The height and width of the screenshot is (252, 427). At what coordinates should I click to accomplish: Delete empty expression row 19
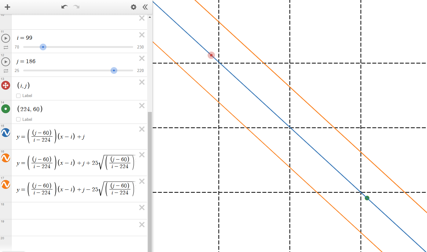click(x=142, y=225)
